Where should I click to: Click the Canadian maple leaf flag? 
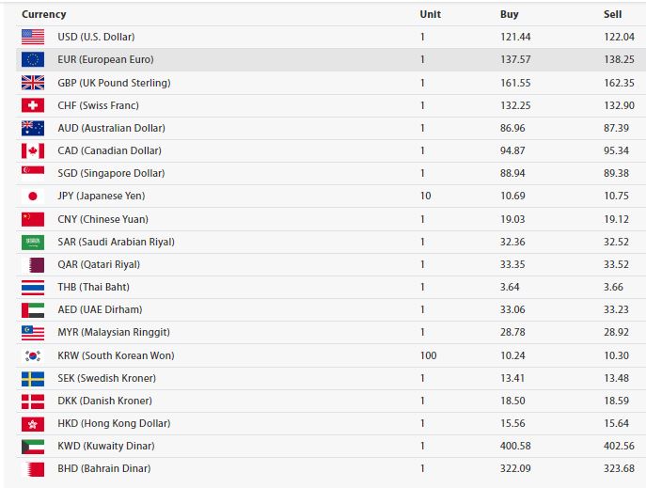(x=33, y=150)
